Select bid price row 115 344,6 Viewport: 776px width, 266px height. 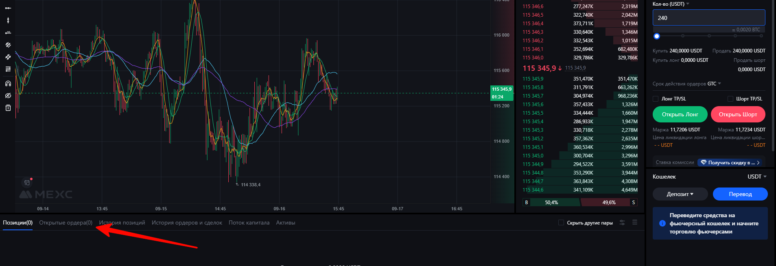coord(580,190)
